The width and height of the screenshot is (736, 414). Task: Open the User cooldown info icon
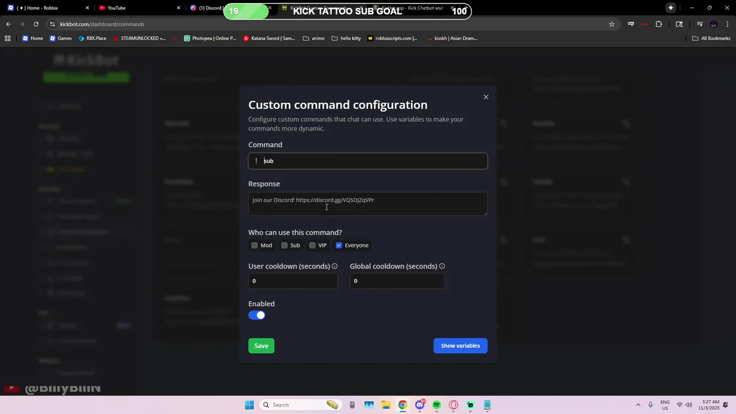point(335,266)
